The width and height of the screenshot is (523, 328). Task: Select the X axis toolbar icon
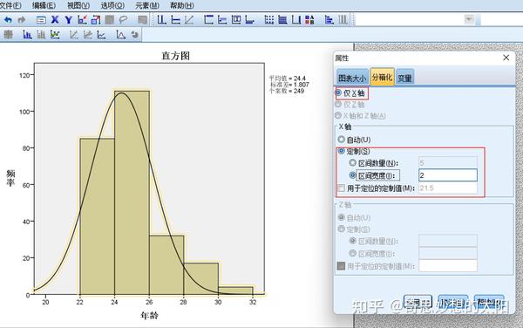click(x=55, y=20)
